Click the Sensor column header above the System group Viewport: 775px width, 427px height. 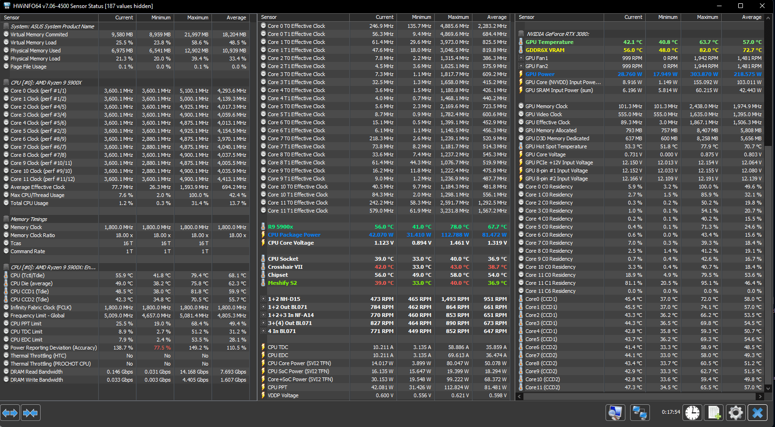click(50, 17)
